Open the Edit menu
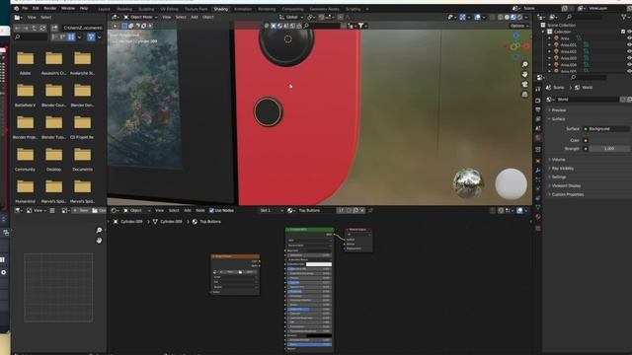 coord(36,9)
